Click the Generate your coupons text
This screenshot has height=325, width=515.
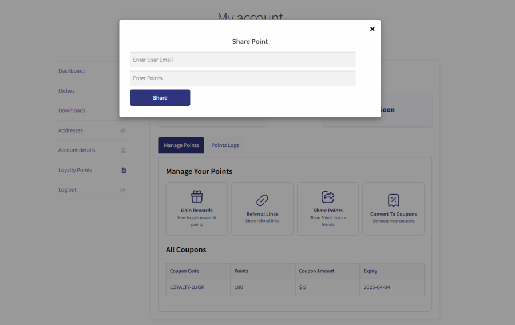pos(394,221)
